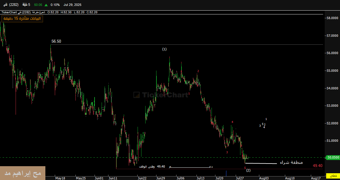Click the yellow خطي scale button
Image resolution: width=340 pixels, height=180 pixels.
(333, 176)
